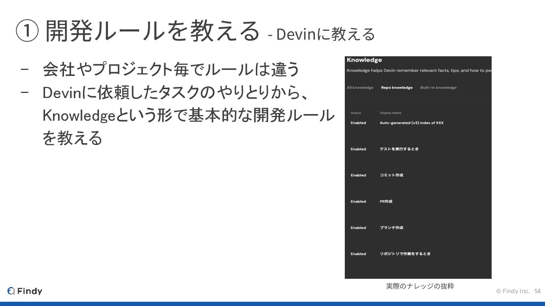This screenshot has width=545, height=306.
Task: Click the Status column header
Action: click(x=356, y=113)
